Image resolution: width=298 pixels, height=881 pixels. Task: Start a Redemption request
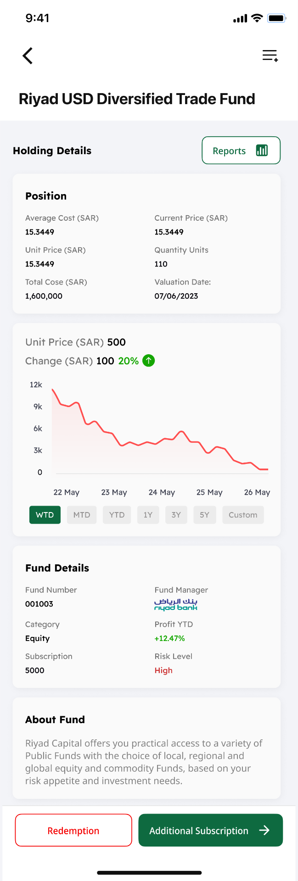tap(73, 830)
